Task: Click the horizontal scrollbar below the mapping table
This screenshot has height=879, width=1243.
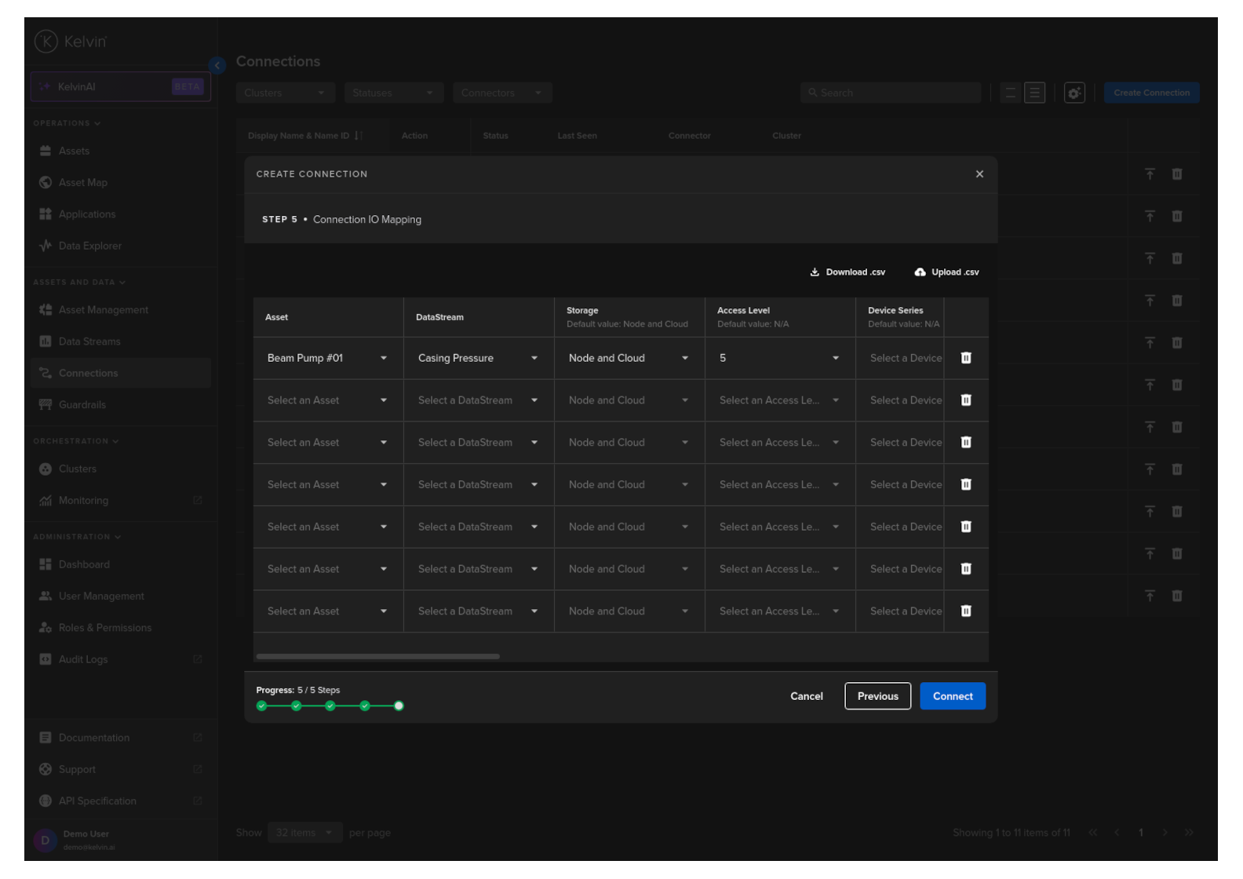Action: (x=377, y=656)
